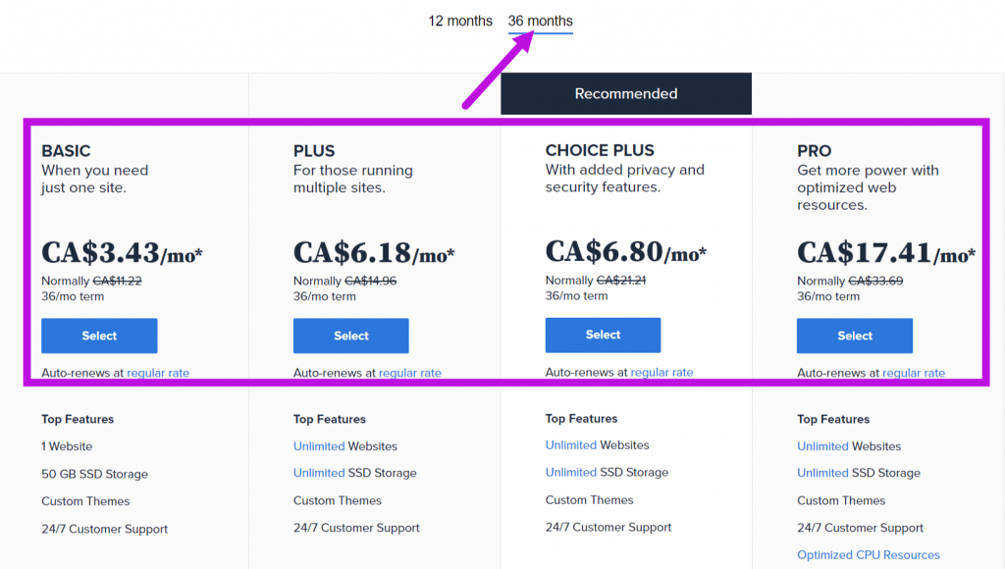The height and width of the screenshot is (569, 1005).
Task: Select the PRO plan
Action: pyautogui.click(x=854, y=336)
